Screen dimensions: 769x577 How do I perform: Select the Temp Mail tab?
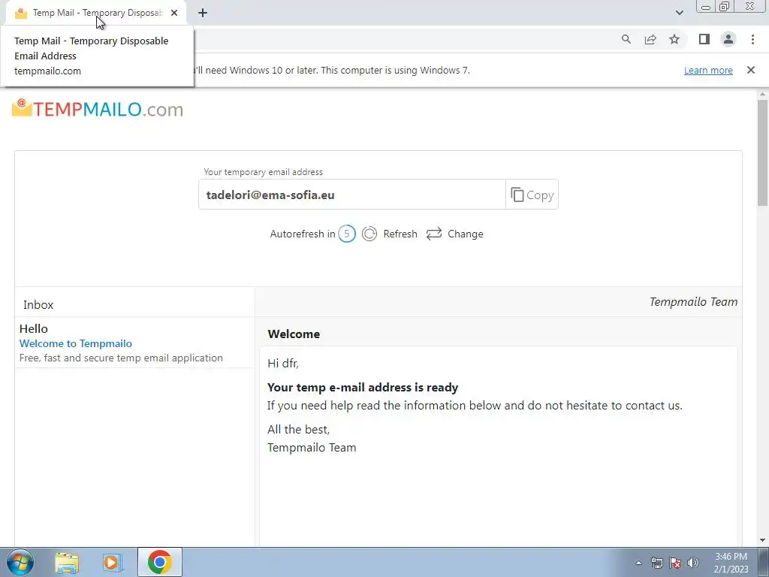pos(96,14)
